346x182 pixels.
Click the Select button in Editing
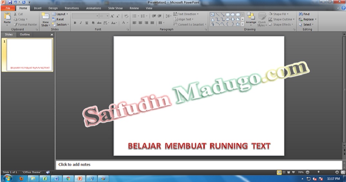[306, 24]
